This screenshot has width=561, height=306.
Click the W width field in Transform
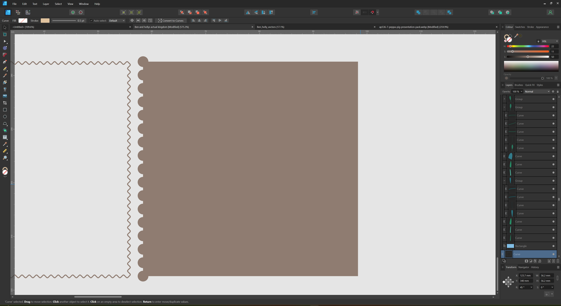(x=547, y=275)
